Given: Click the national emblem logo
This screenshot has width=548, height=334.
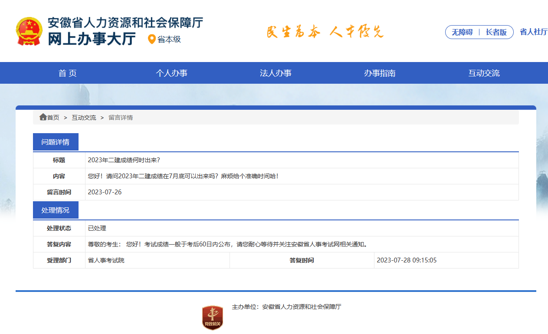Looking at the screenshot, I should point(29,30).
